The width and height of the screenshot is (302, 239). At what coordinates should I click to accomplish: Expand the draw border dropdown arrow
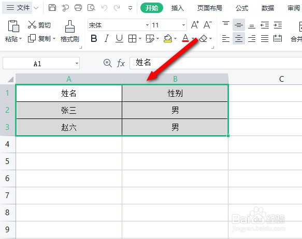[x=158, y=39]
